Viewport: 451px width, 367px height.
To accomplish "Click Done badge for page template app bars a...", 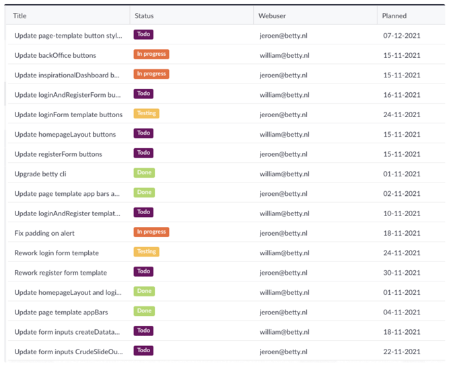I will pos(144,193).
